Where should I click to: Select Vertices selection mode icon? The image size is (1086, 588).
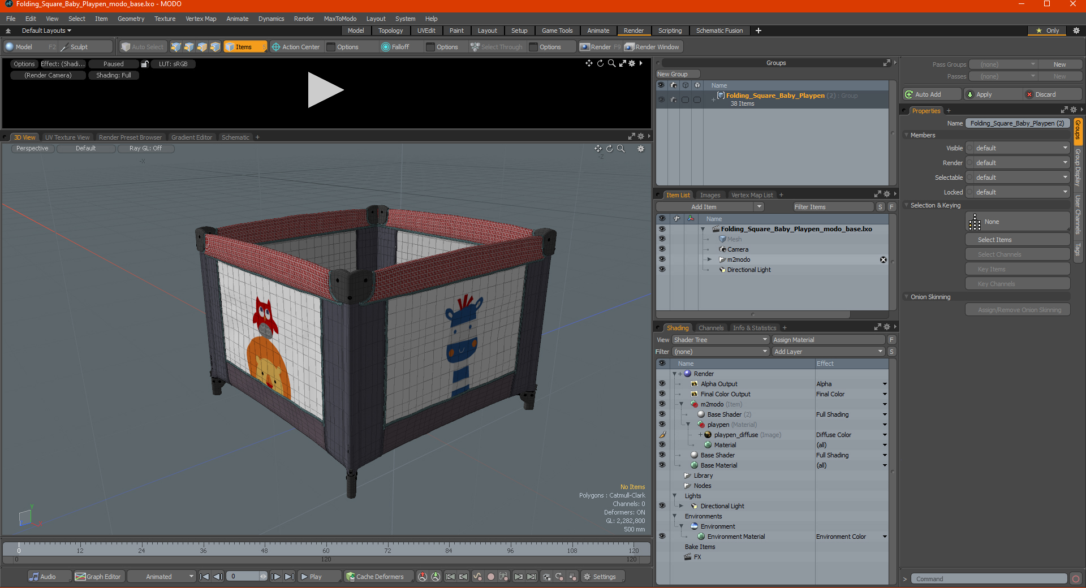(176, 47)
